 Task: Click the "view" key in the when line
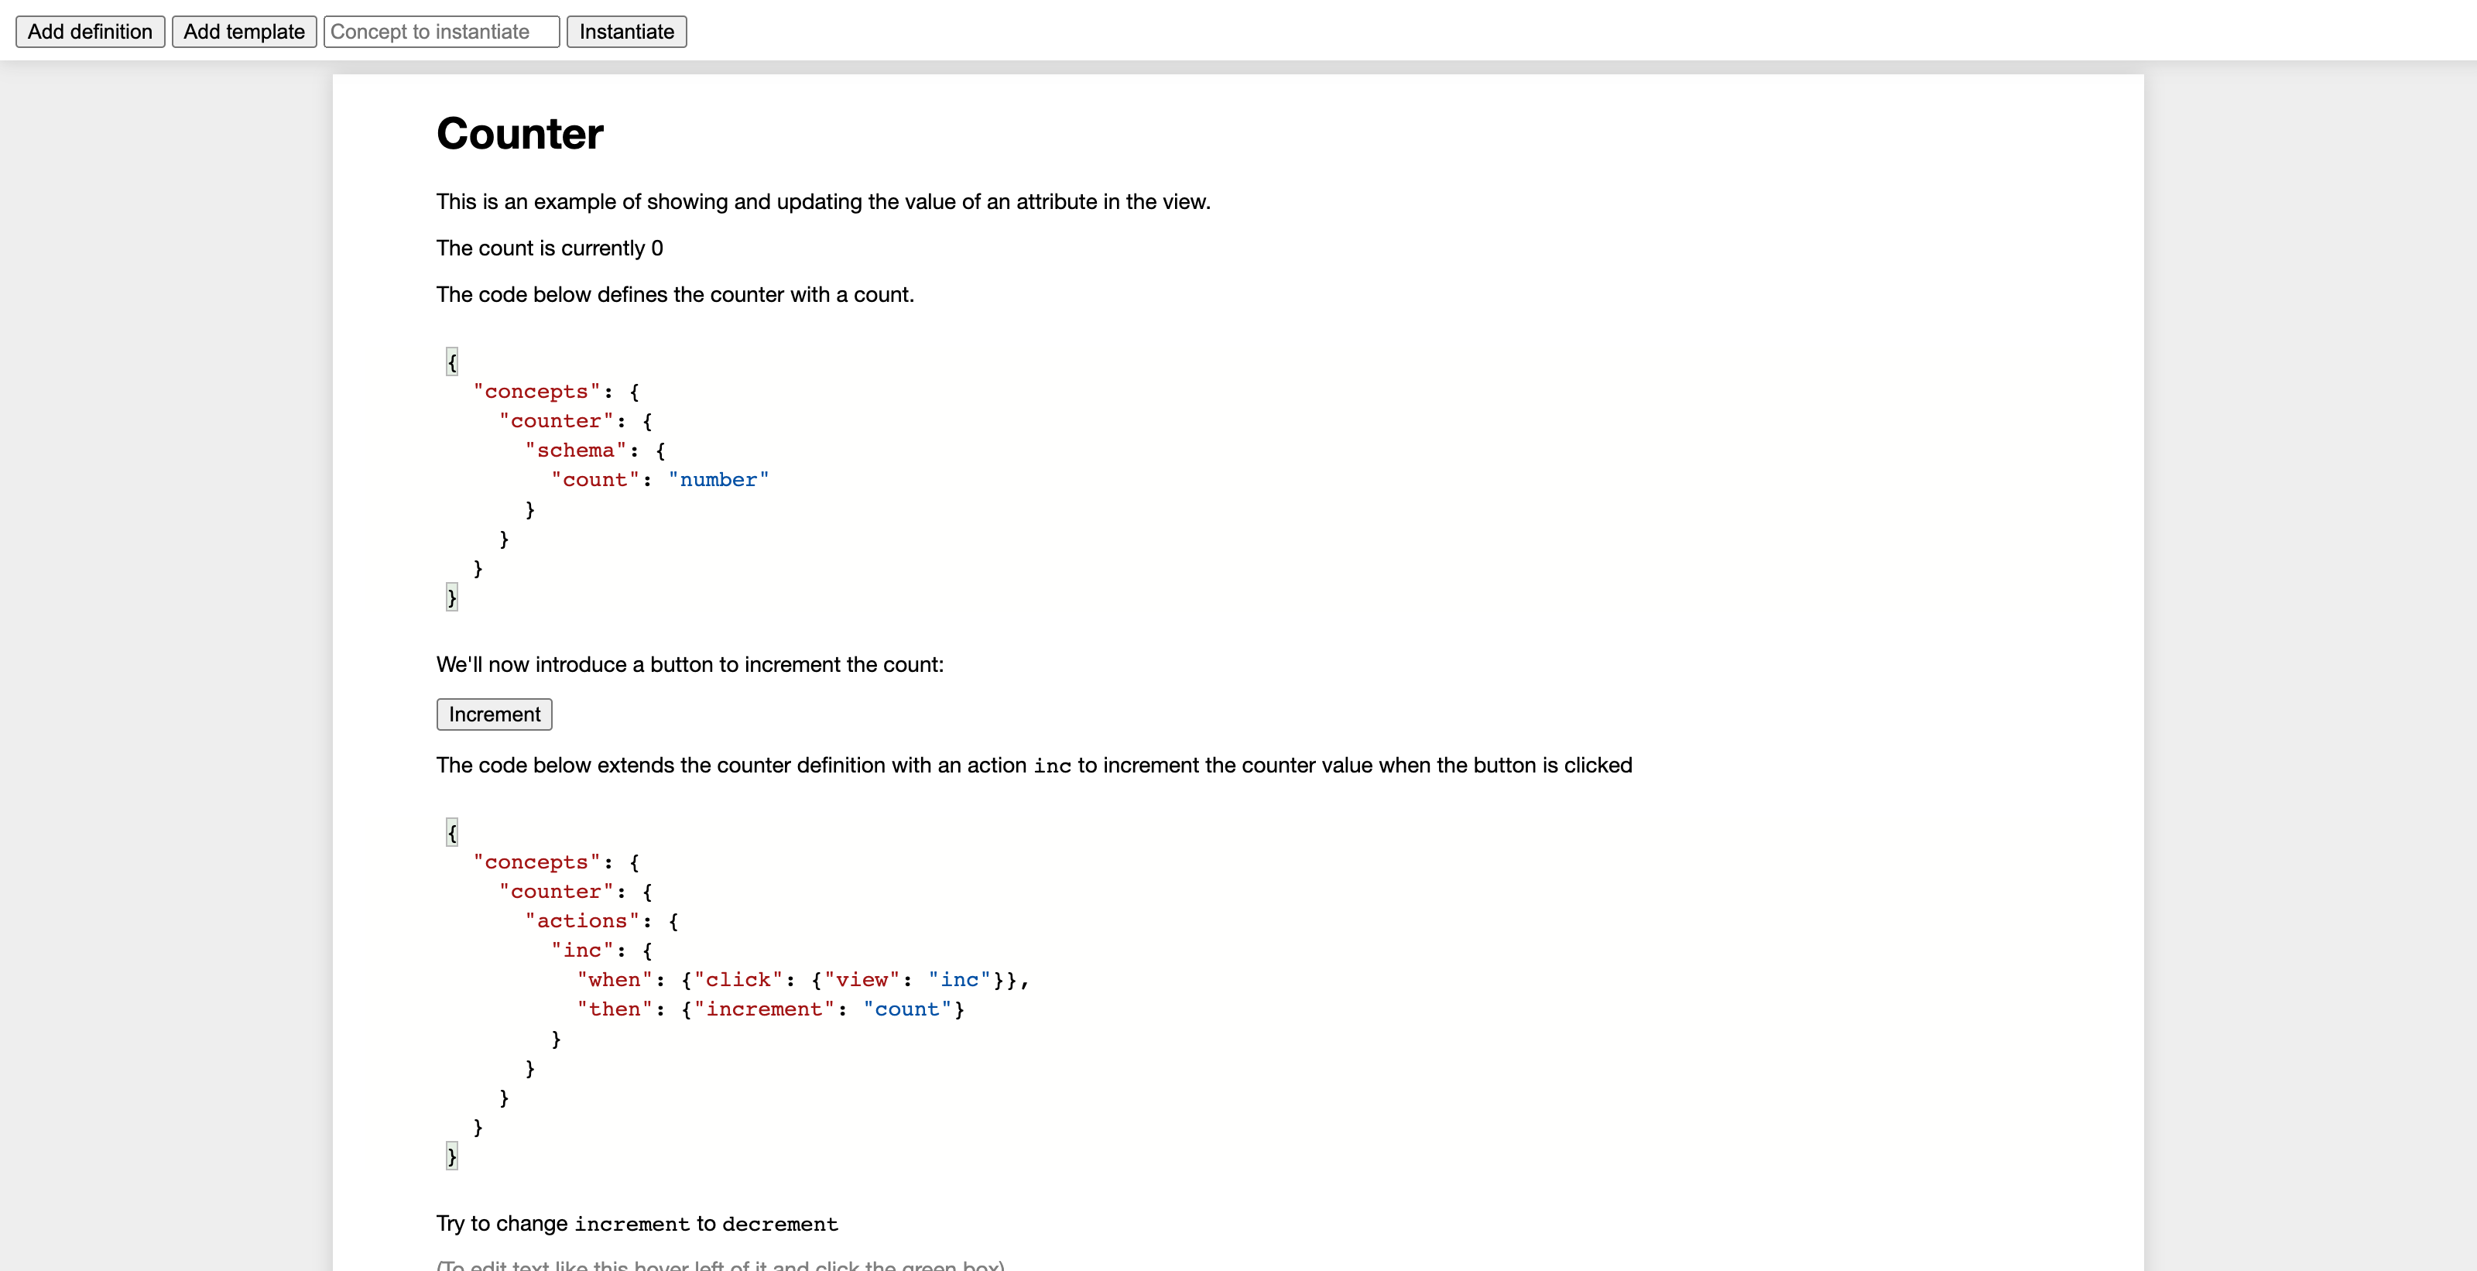[862, 978]
